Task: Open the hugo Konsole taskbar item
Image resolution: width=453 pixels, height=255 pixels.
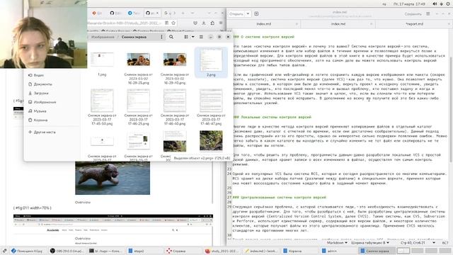Action: [x=106, y=251]
